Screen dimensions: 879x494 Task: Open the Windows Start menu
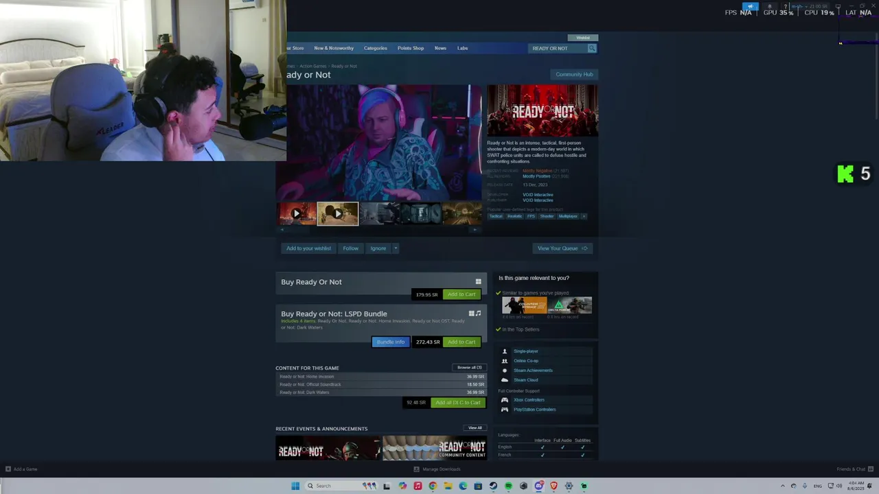coord(295,486)
